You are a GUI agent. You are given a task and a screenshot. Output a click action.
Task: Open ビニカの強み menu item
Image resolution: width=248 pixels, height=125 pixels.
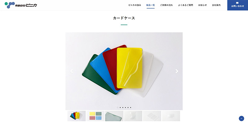[135, 5]
